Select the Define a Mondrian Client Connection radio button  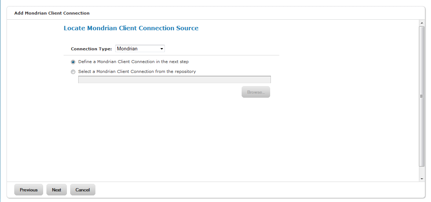[73, 62]
